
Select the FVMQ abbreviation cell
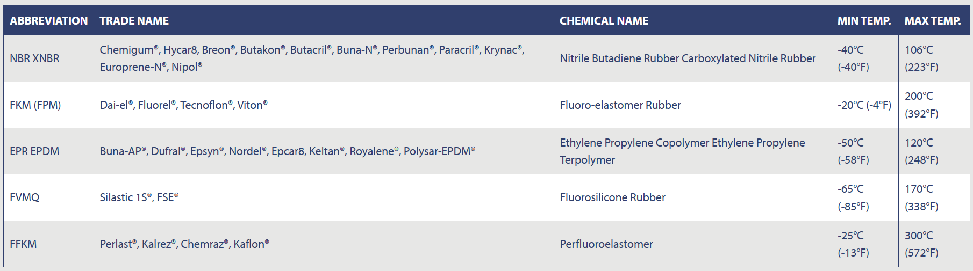pyautogui.click(x=25, y=197)
